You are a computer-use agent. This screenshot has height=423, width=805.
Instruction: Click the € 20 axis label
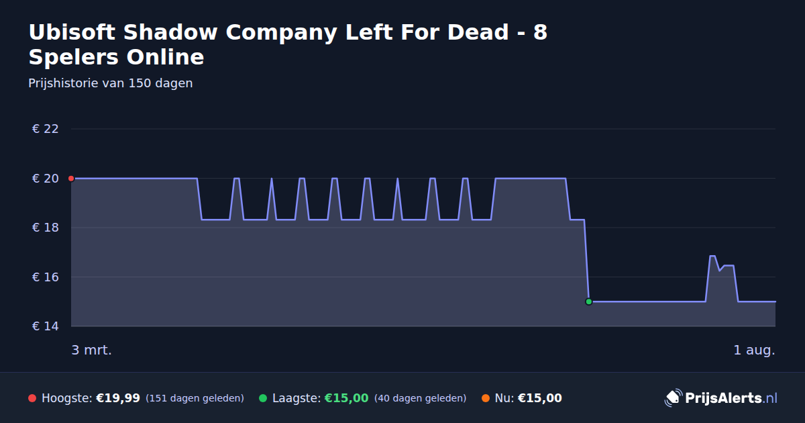click(x=46, y=179)
